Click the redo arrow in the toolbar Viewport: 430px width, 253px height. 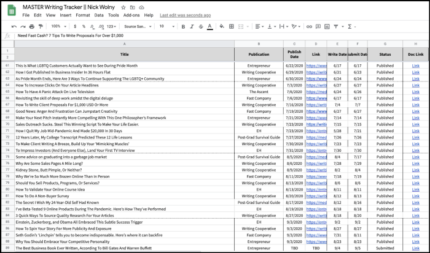[x=23, y=26]
